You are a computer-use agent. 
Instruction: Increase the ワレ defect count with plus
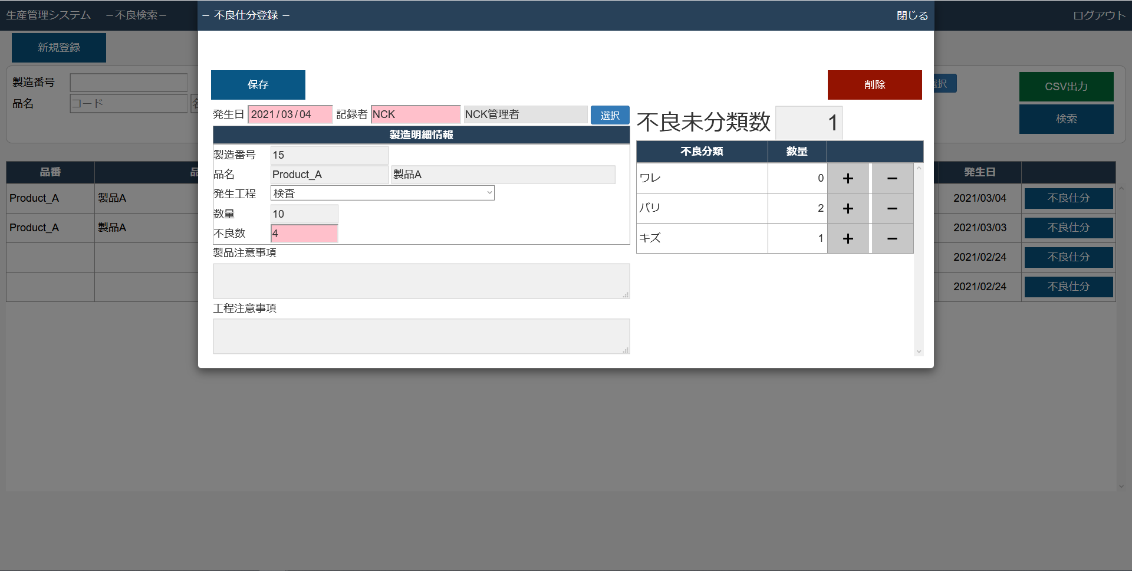[848, 178]
